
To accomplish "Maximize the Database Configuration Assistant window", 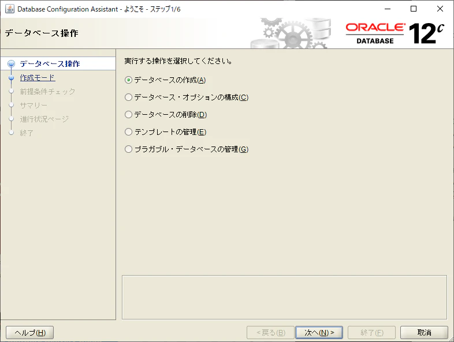I will (x=414, y=9).
